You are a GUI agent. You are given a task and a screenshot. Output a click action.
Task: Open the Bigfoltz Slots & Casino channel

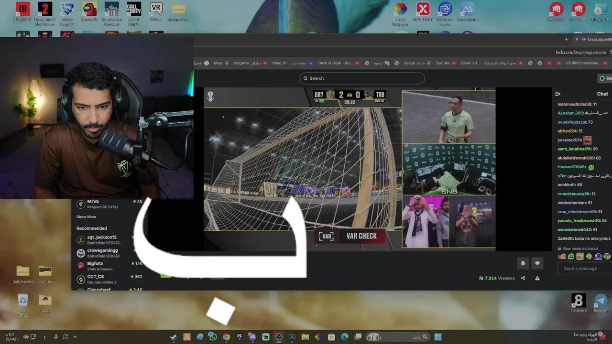tap(96, 266)
